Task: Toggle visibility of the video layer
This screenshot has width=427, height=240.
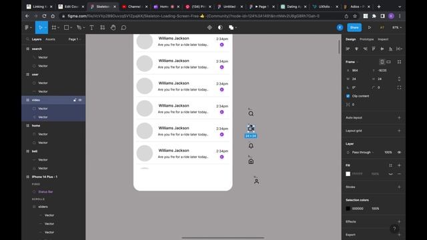Action: click(x=80, y=100)
